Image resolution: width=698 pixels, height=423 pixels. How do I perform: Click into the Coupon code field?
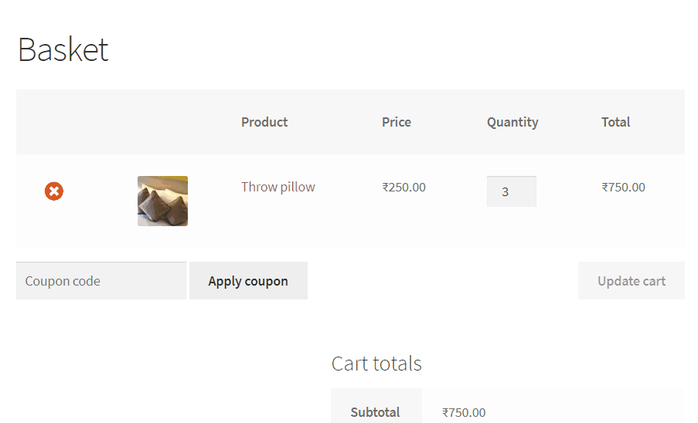100,281
